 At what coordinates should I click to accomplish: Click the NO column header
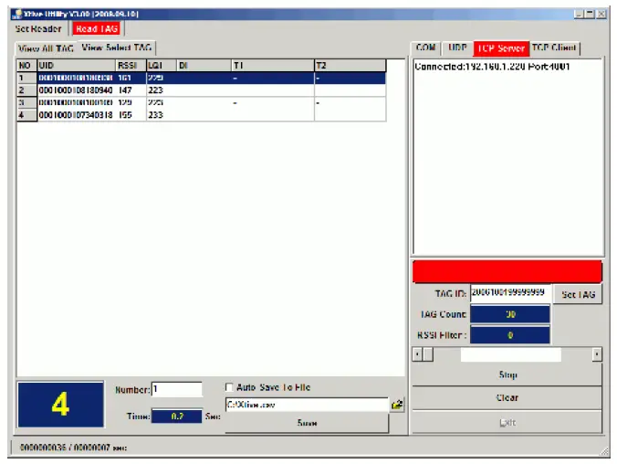click(26, 66)
